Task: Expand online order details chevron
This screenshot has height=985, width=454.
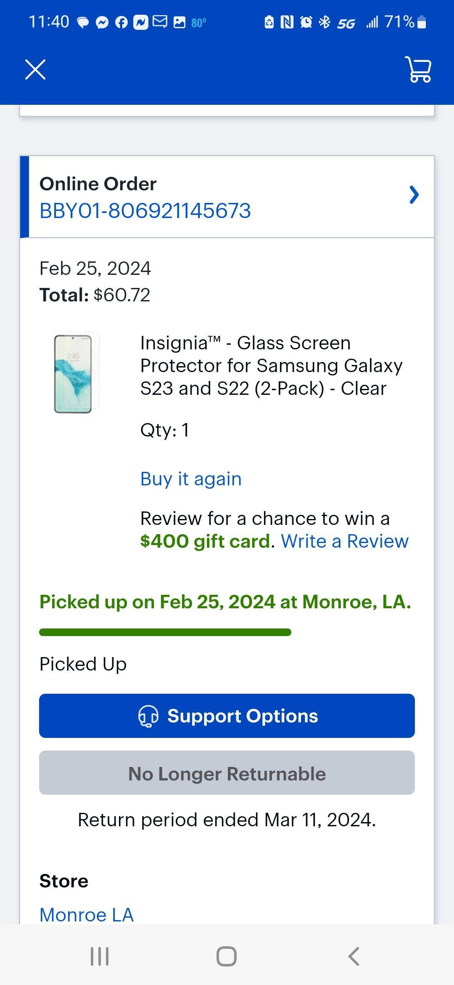Action: point(414,195)
